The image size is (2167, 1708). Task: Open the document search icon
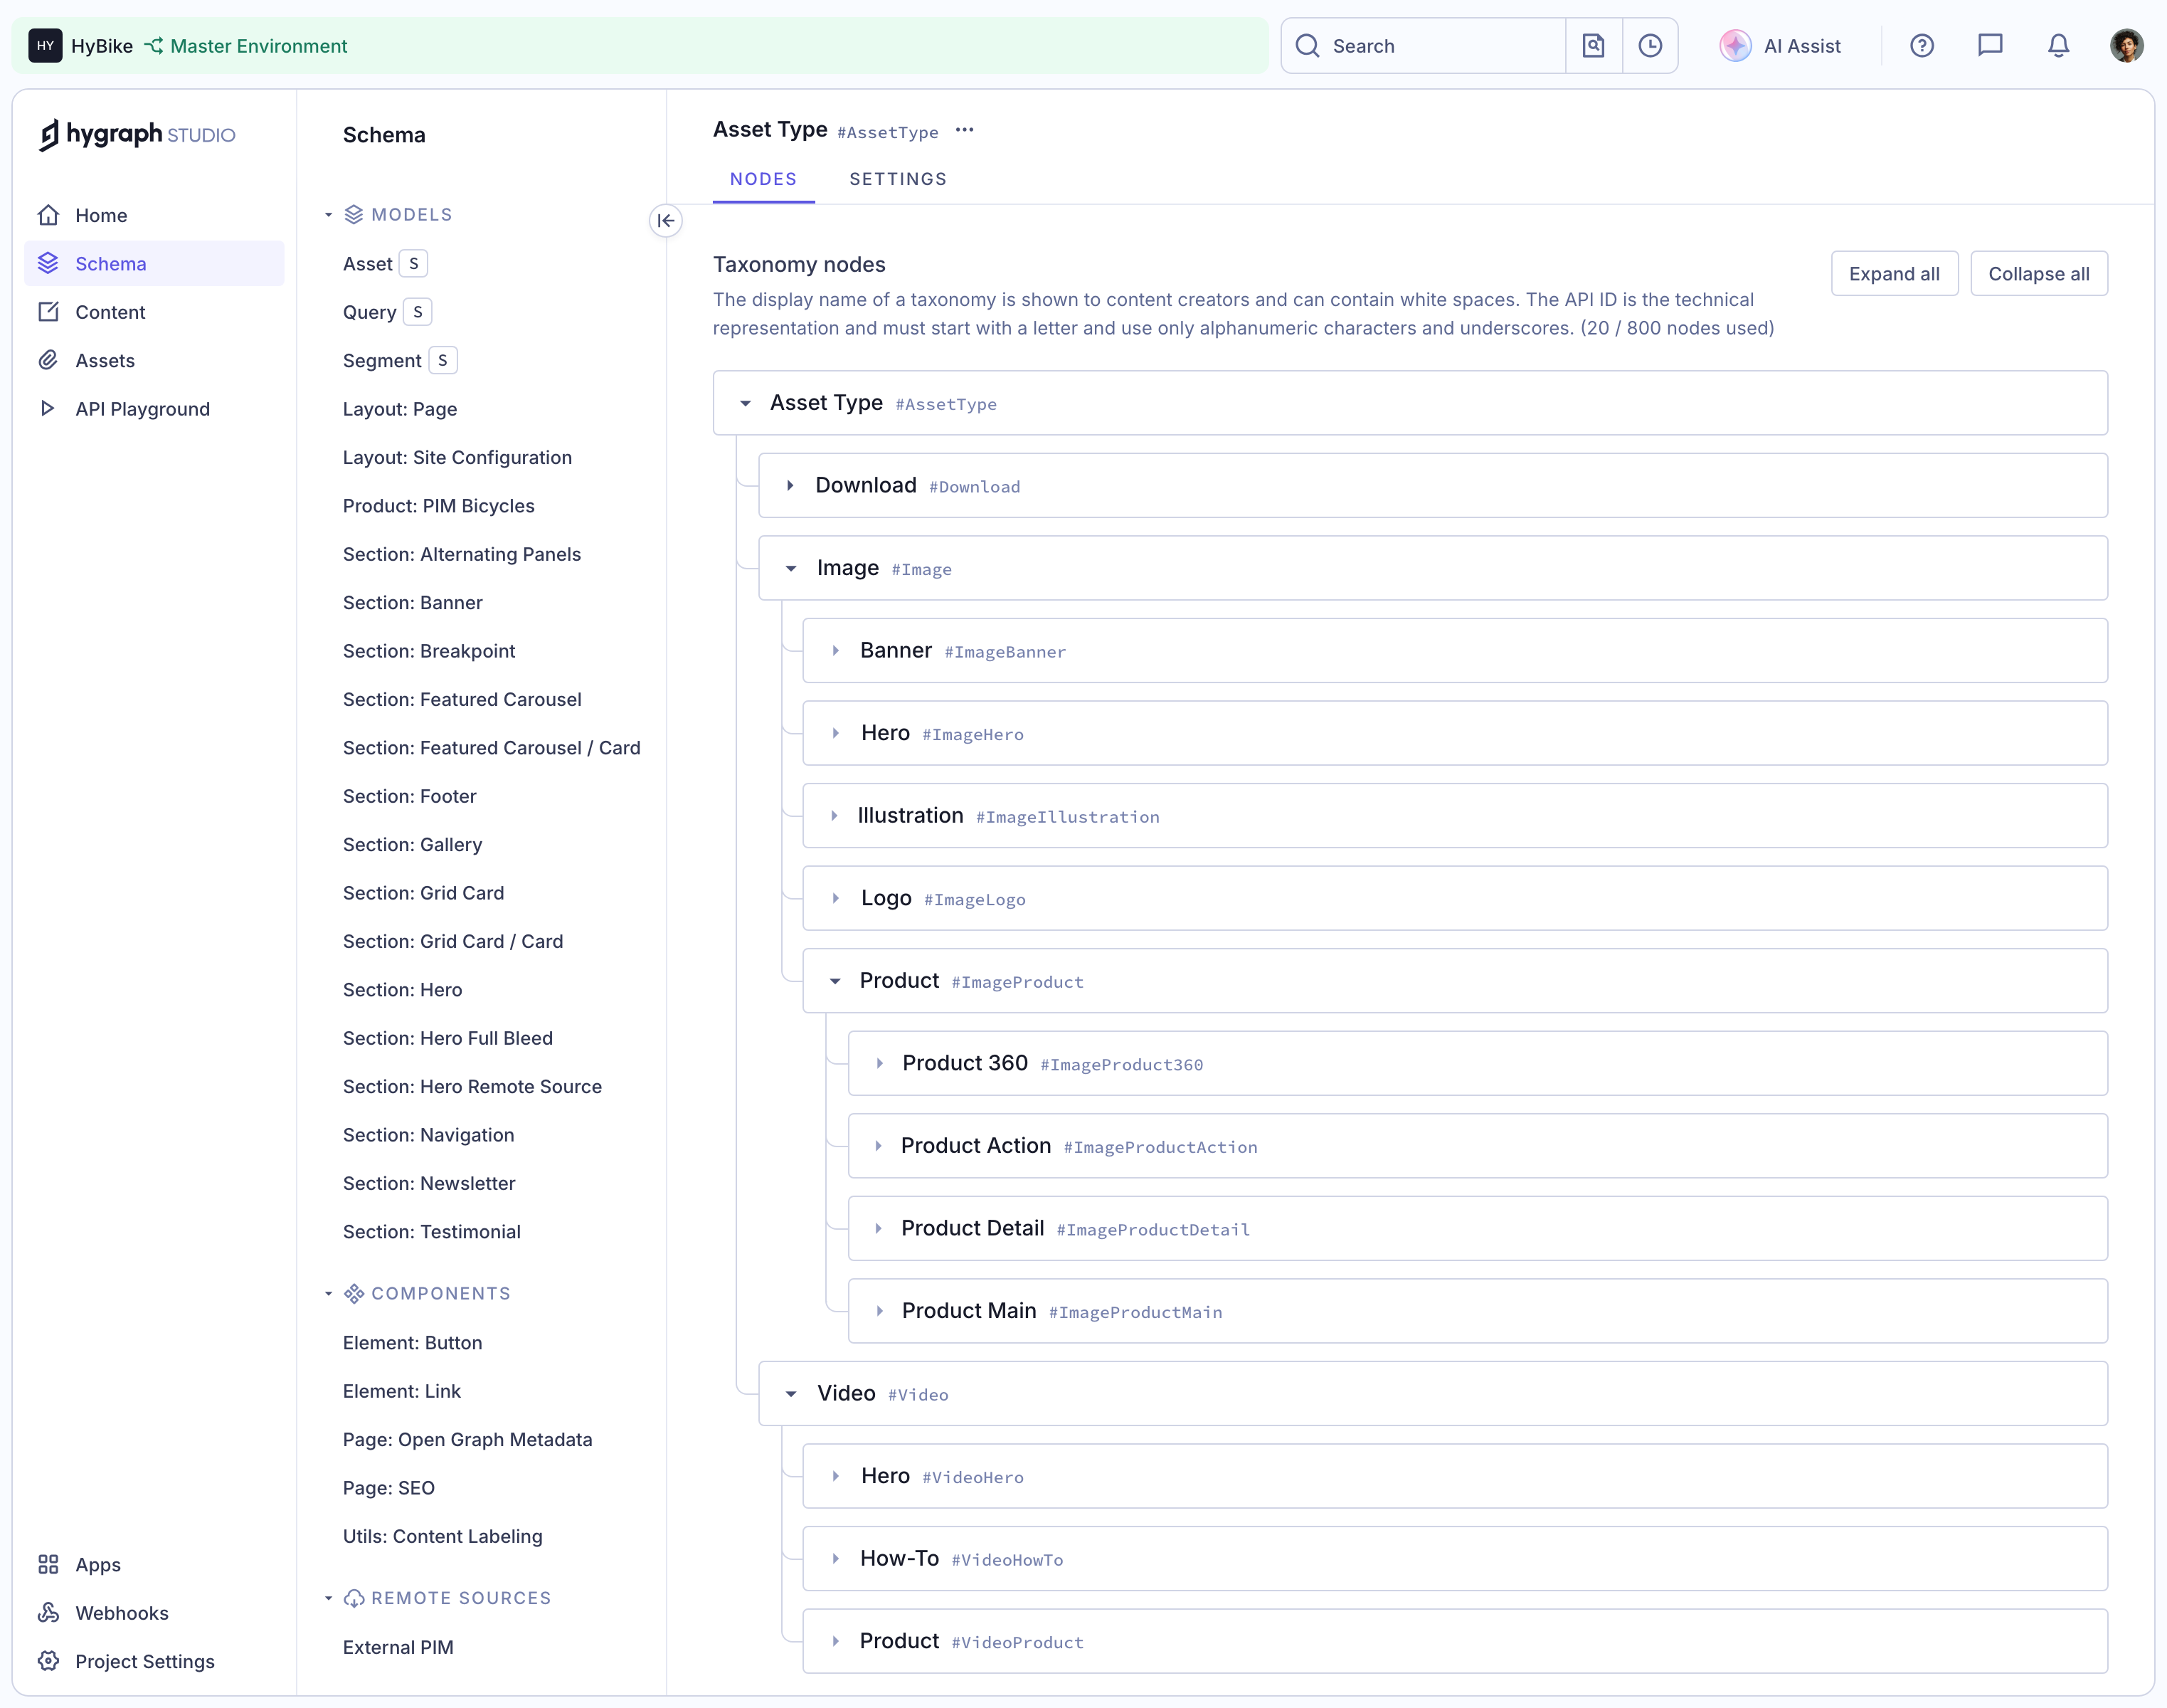(x=1594, y=46)
